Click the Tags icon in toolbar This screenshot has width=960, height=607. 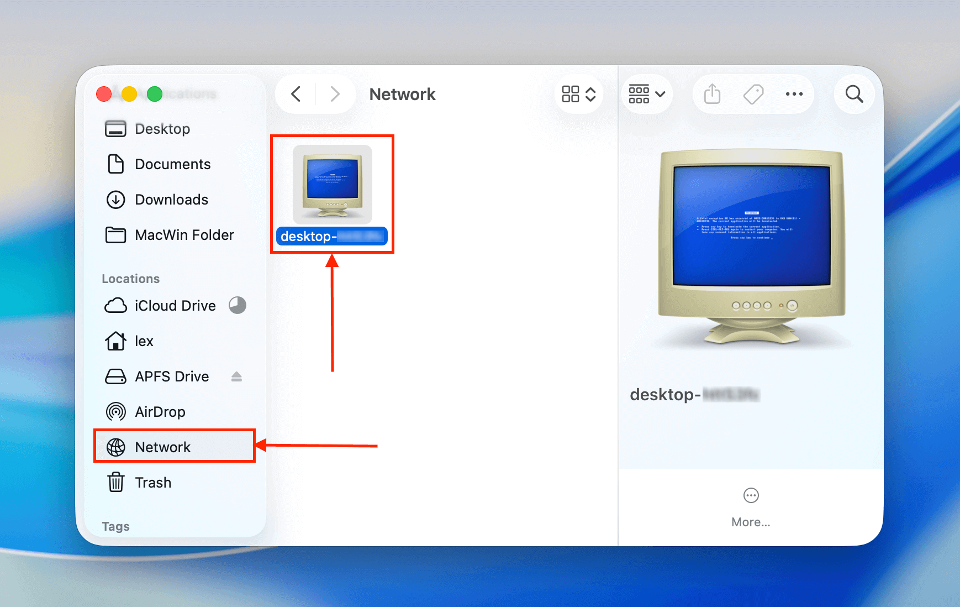[x=753, y=94]
